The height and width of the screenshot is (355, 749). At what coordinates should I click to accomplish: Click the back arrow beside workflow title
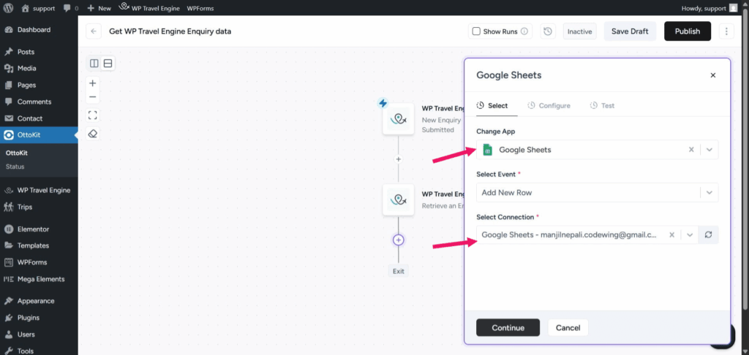[94, 31]
